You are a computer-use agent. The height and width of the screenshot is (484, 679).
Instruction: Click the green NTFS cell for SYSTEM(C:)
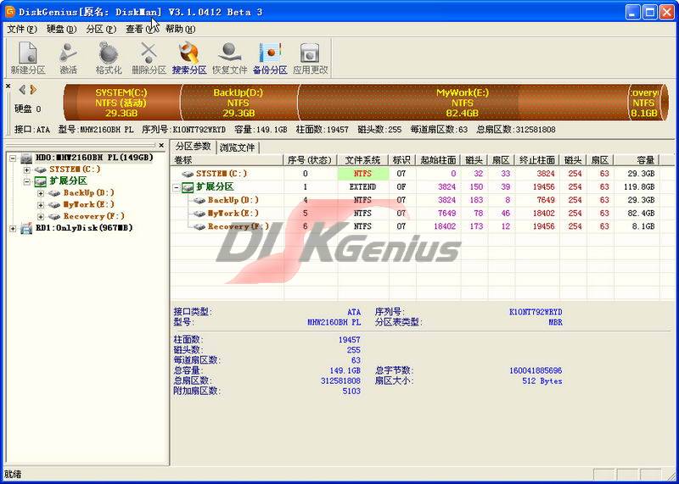(x=362, y=174)
